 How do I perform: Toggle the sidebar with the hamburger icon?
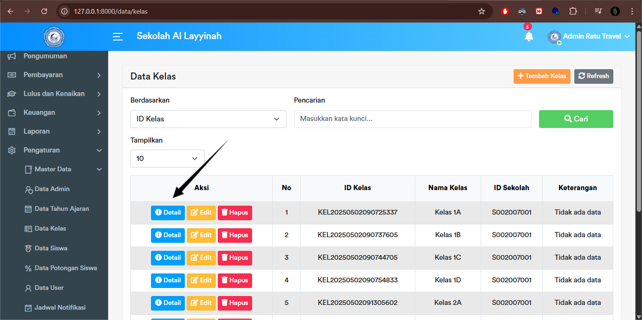click(x=118, y=37)
